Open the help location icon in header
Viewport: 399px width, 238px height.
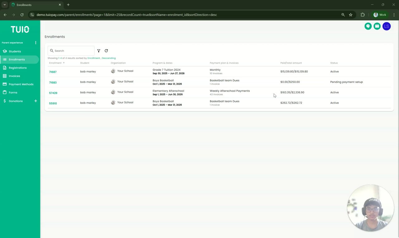coord(368,26)
